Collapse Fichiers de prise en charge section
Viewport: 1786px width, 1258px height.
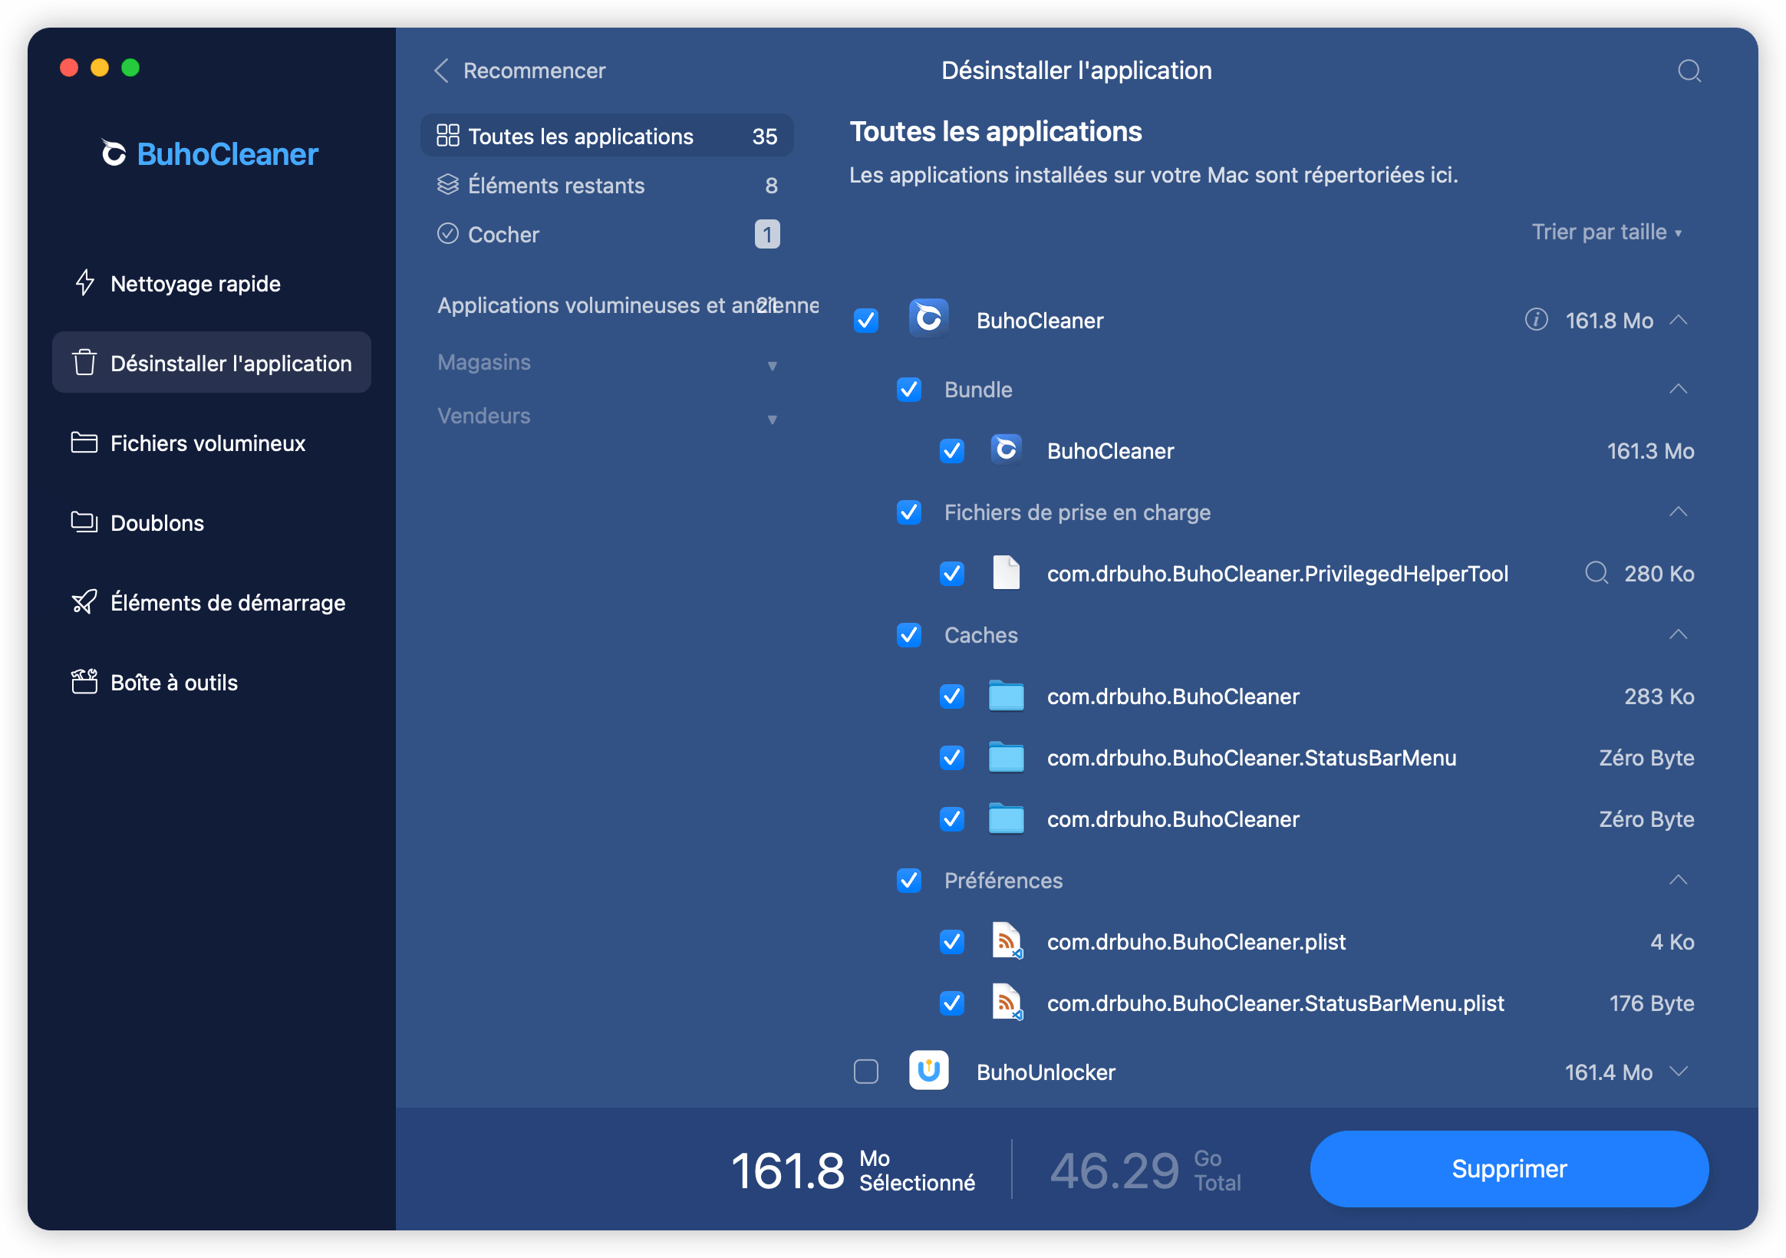[1678, 511]
